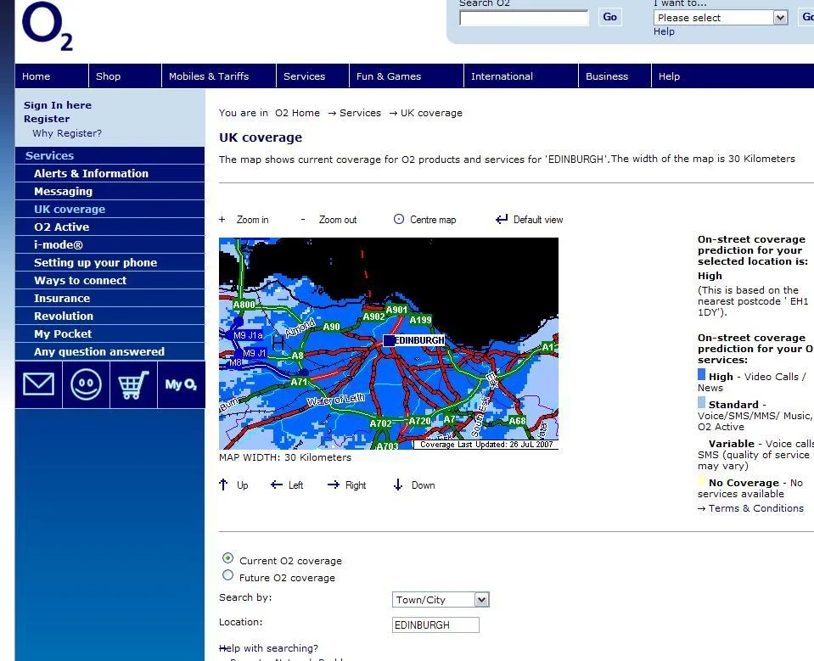The width and height of the screenshot is (814, 661).
Task: Select Future O2 coverage radio button
Action: [x=227, y=574]
